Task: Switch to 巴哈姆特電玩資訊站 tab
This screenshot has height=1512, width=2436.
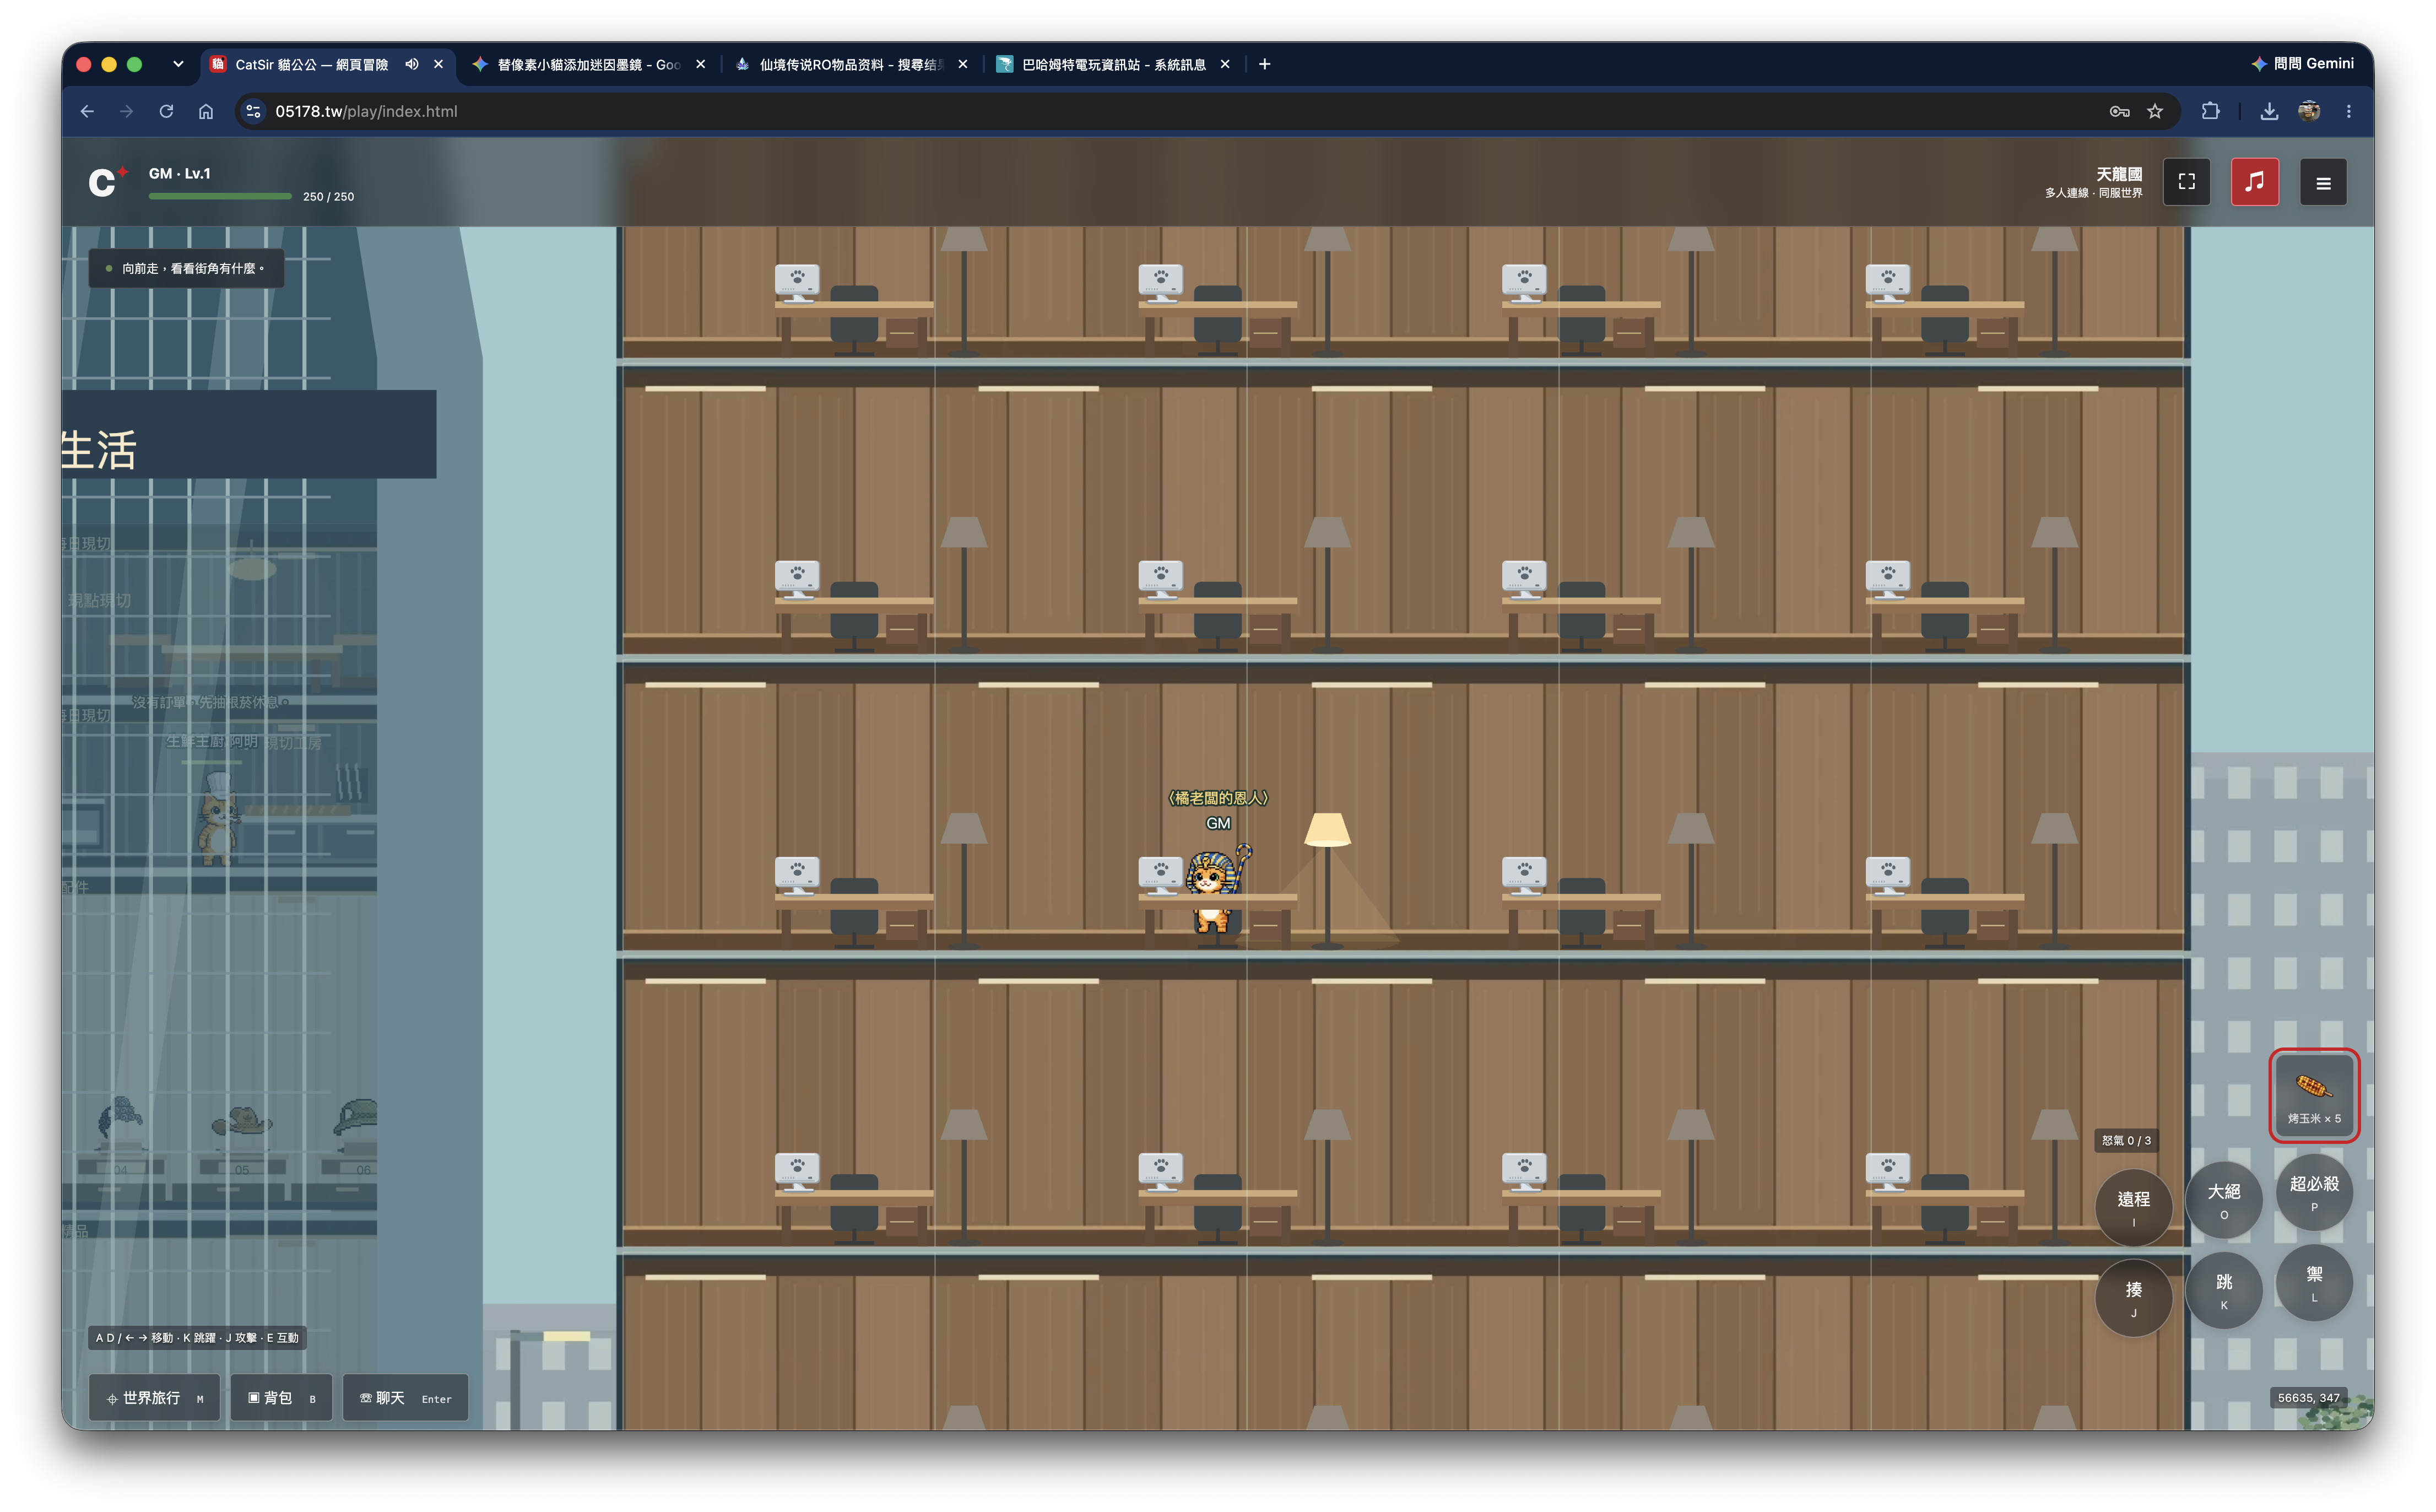Action: [x=1113, y=64]
